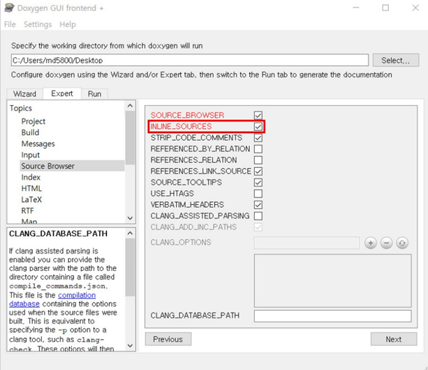This screenshot has height=370, width=428.
Task: Select the Build topic
Action: tap(30, 132)
